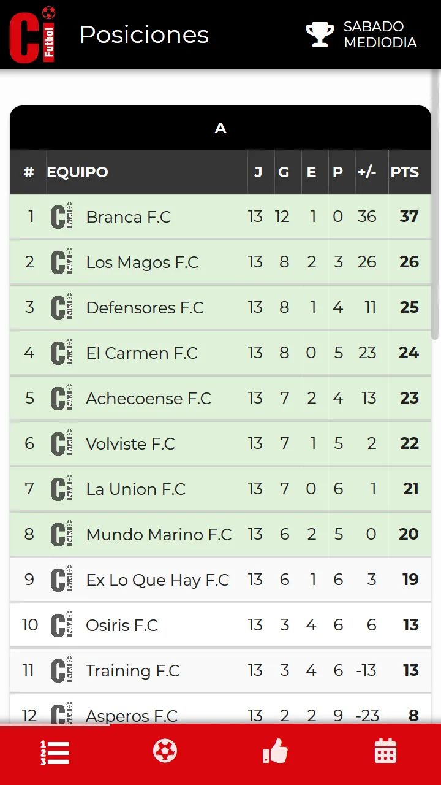Screen dimensions: 441x785
Task: Tap the thumbs-up icon in bottom bar
Action: click(x=275, y=751)
